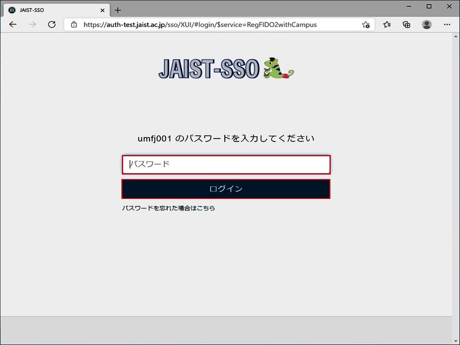Add this page to favorites with the star icon
The image size is (460, 345).
point(366,25)
